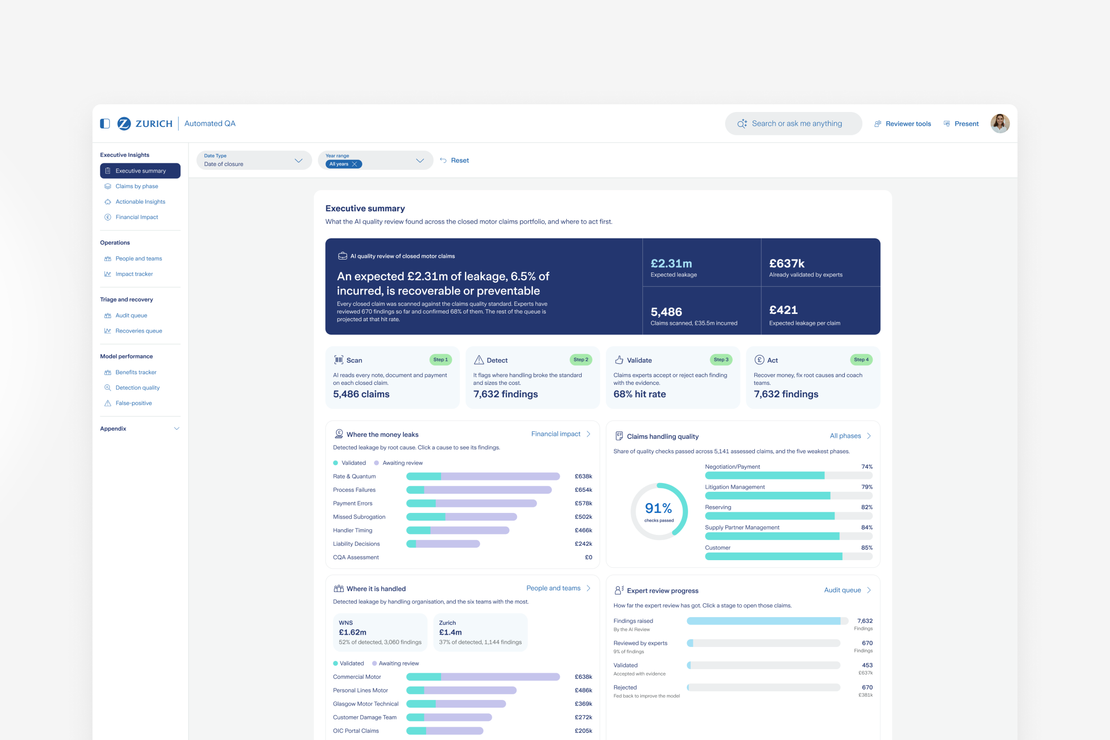This screenshot has width=1110, height=740.
Task: Click the Scan barcode icon
Action: pyautogui.click(x=339, y=360)
